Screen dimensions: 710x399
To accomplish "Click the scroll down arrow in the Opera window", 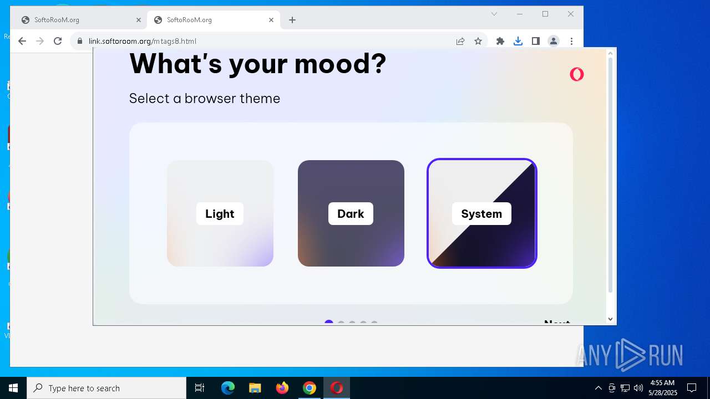I will (611, 319).
